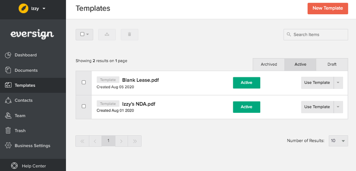Switch to the Draft tab

(332, 64)
